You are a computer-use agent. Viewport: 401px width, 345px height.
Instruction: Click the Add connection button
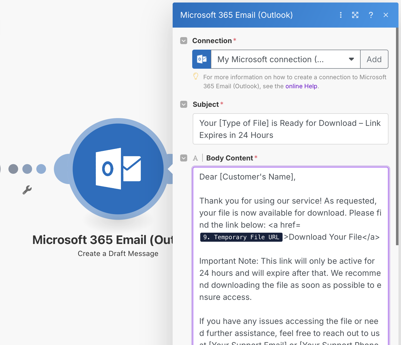374,59
